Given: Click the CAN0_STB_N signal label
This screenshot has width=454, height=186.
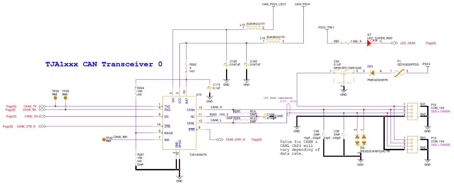Looking at the screenshot, I should (26, 127).
